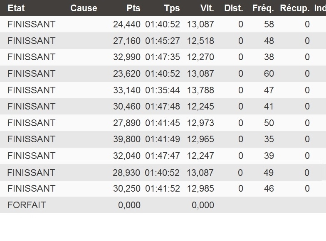
Task: Select the speed value 12,270
Action: click(x=200, y=57)
